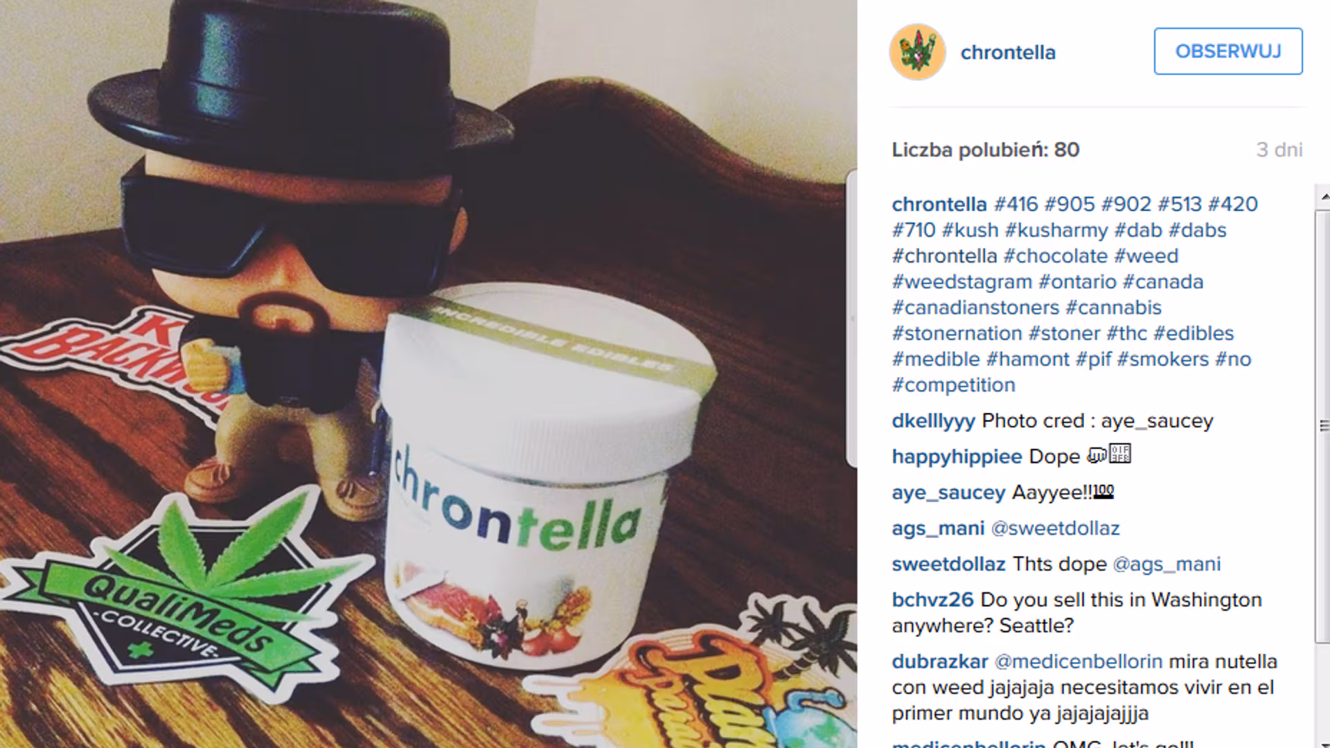Open the @sweetdollaz mention
The height and width of the screenshot is (748, 1330).
[1055, 528]
